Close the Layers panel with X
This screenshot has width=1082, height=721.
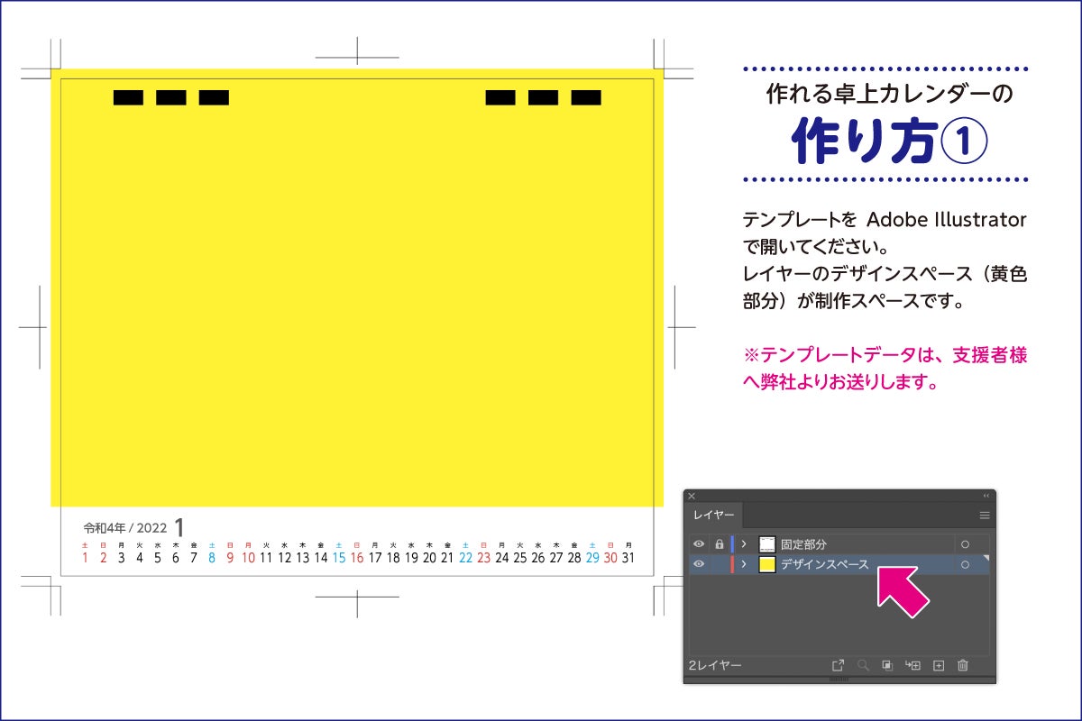(692, 496)
